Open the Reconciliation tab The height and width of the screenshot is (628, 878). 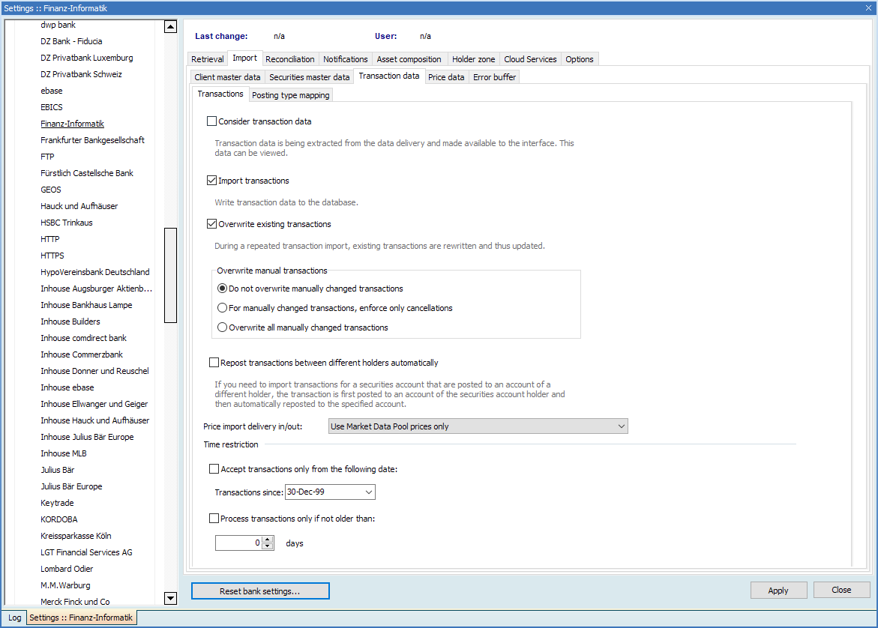(290, 59)
